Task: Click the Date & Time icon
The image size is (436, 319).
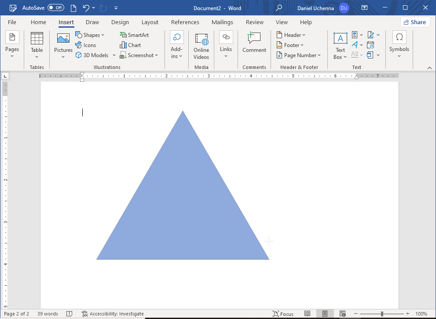Action: point(370,45)
